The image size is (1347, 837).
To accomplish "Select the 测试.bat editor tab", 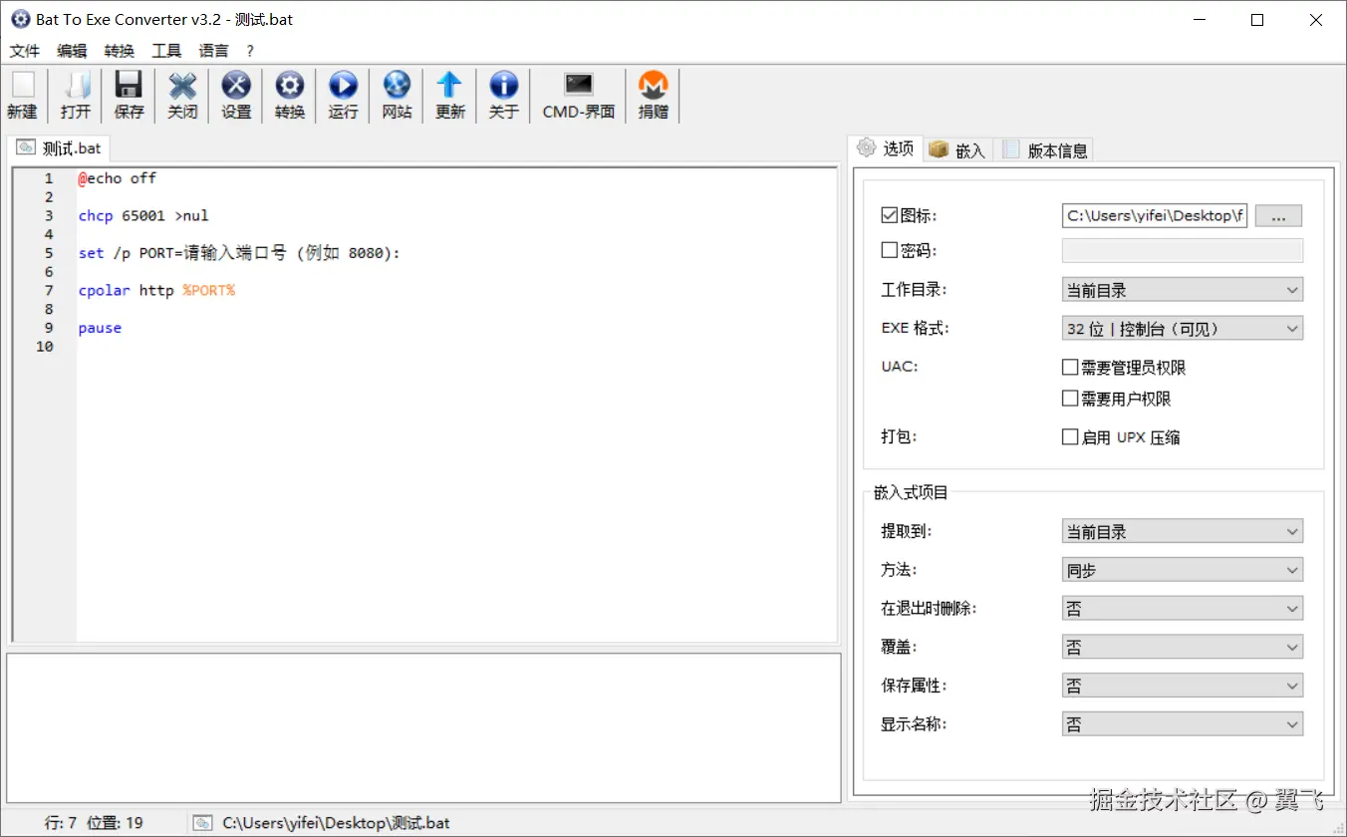I will (60, 148).
